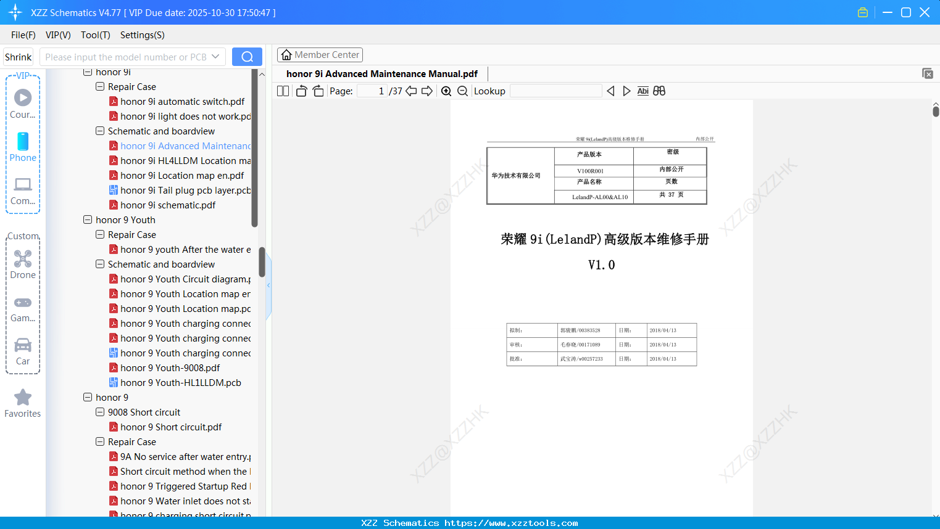This screenshot has height=529, width=940.
Task: Zoom in on the PDF document
Action: 446,91
